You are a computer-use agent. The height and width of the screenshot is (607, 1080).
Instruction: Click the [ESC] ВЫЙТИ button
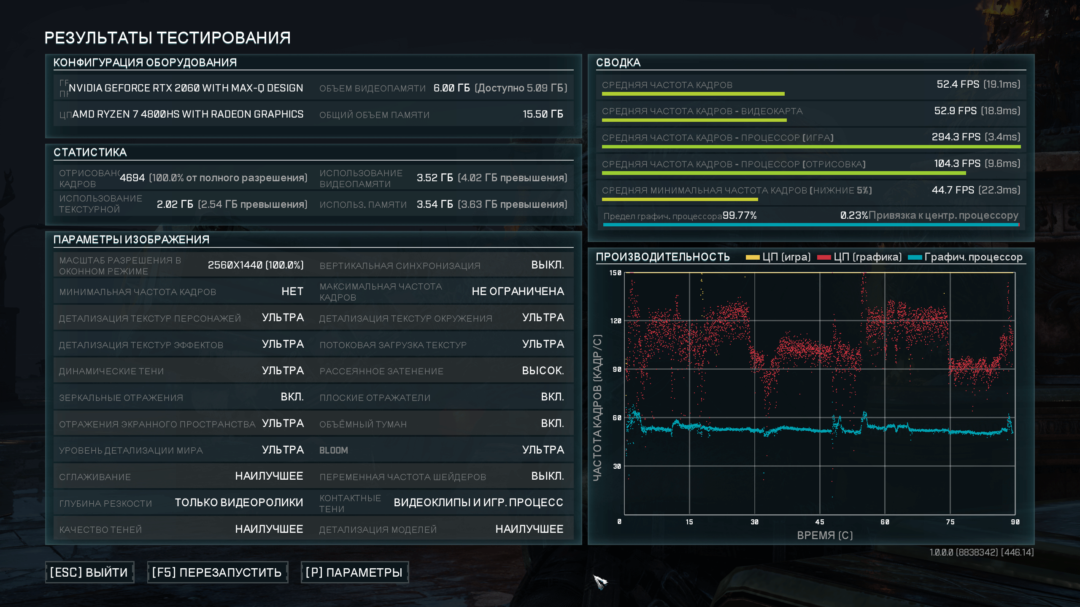pos(89,572)
